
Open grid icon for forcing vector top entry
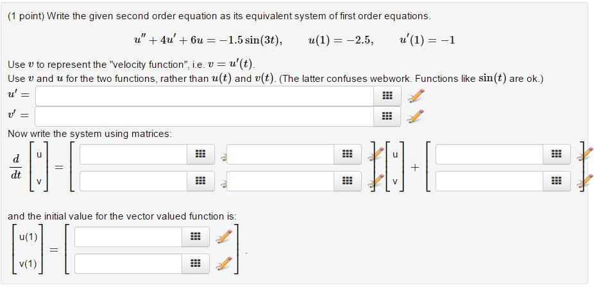[556, 154]
